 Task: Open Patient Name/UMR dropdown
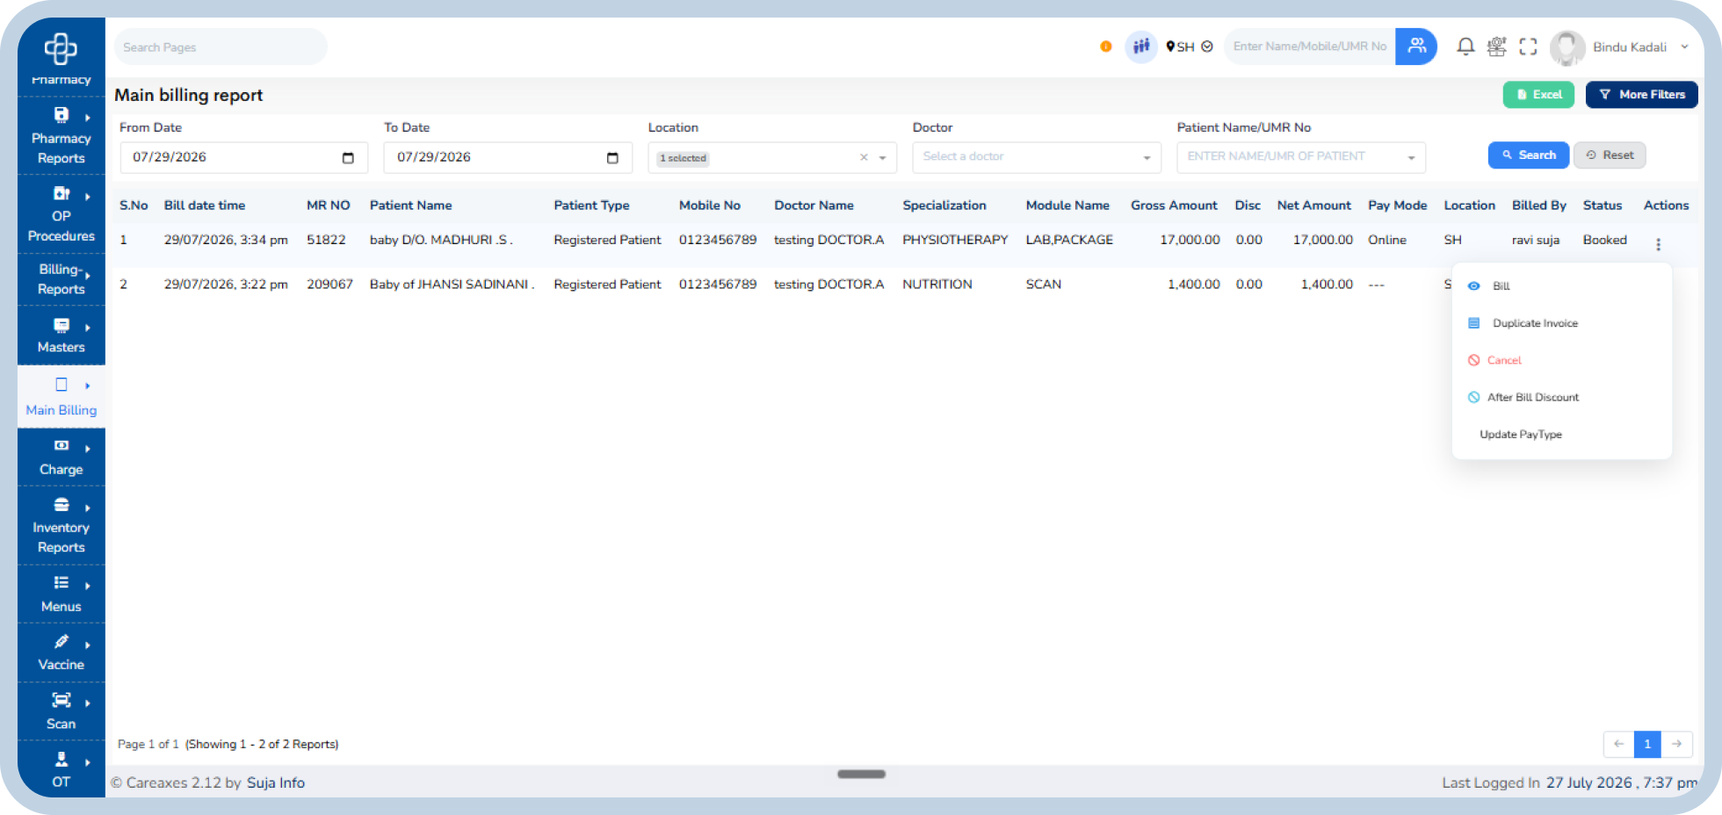1301,157
